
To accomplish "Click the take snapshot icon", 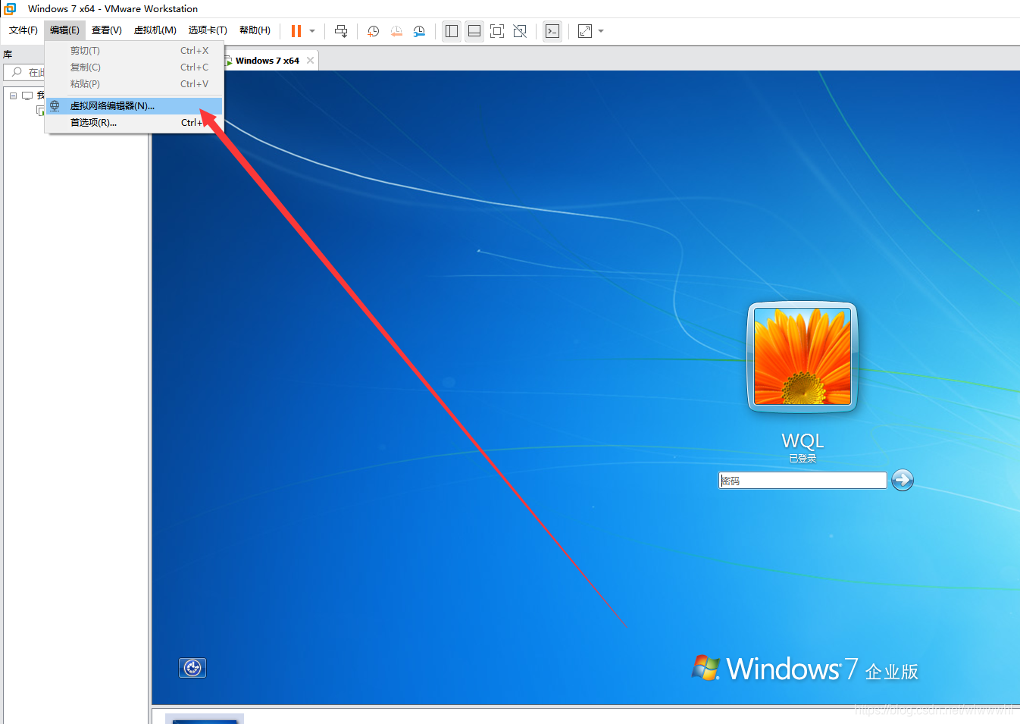I will coord(374,31).
